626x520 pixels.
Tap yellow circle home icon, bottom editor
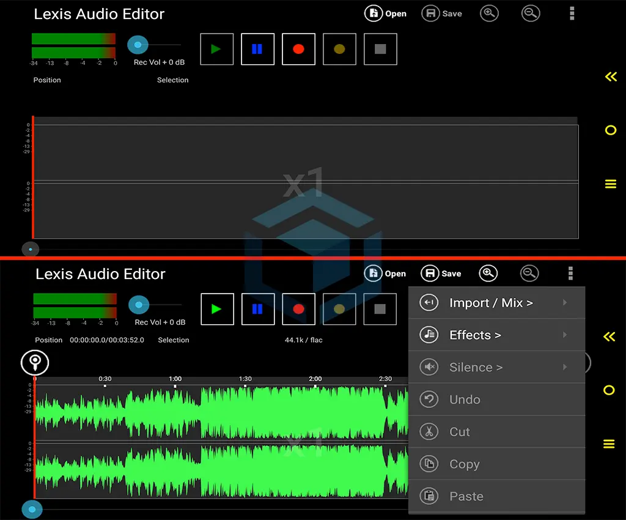tap(609, 390)
